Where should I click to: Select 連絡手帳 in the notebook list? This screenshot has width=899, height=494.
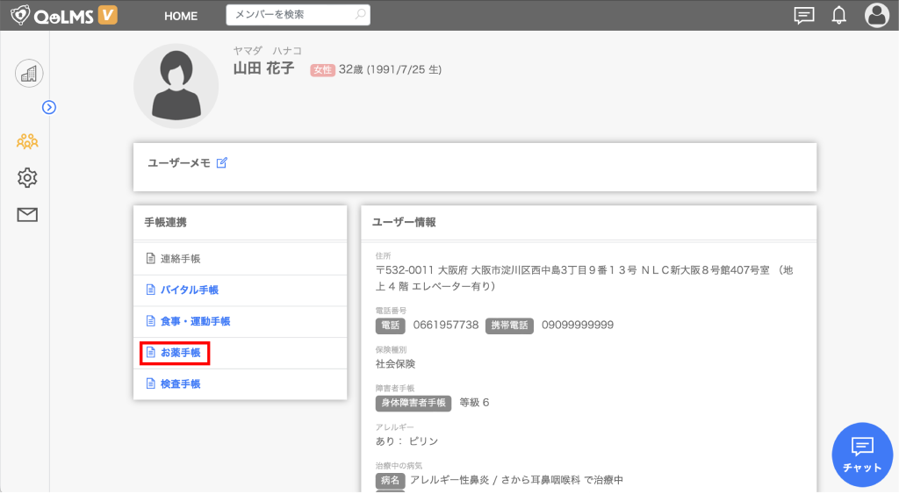(180, 259)
